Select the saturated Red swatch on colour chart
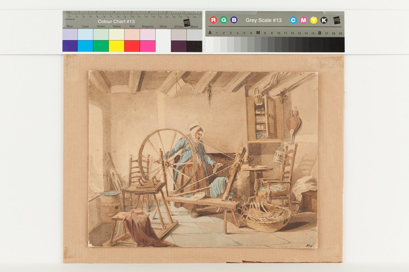Image resolution: width=409 pixels, height=272 pixels. click(x=132, y=46)
